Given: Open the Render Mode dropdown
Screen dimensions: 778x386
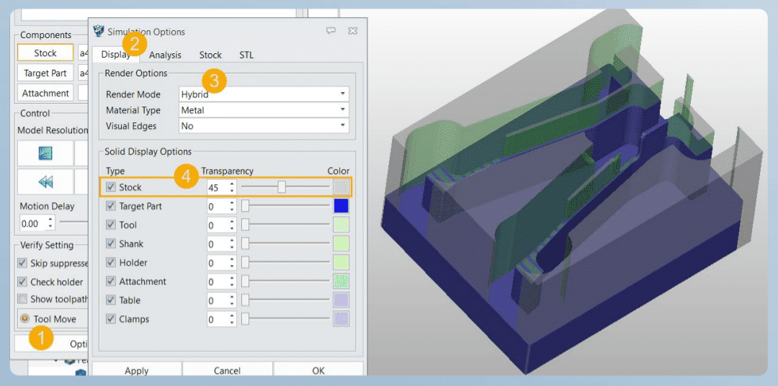Looking at the screenshot, I should [264, 94].
